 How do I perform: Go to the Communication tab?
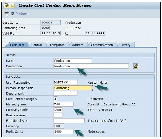point(102,45)
